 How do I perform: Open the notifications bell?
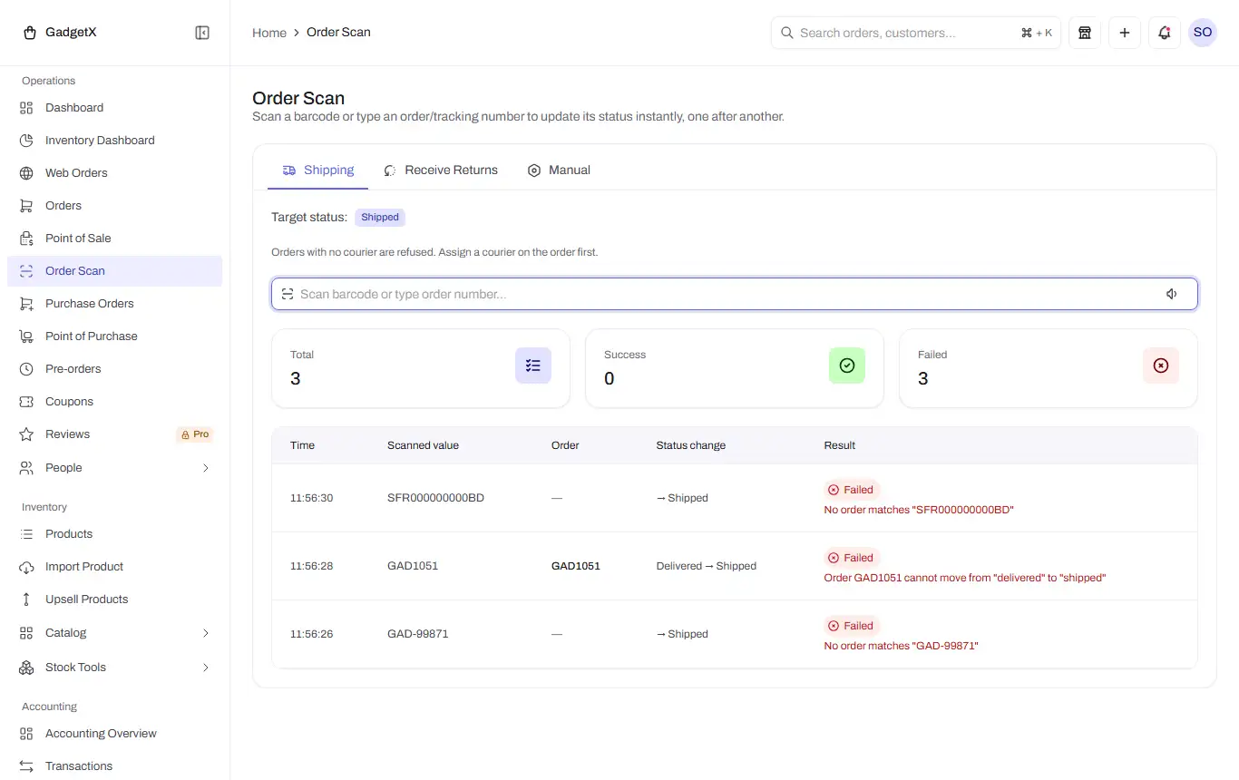point(1165,33)
